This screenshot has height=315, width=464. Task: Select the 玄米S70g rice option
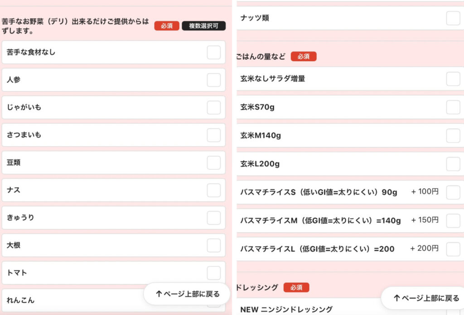[x=453, y=107]
